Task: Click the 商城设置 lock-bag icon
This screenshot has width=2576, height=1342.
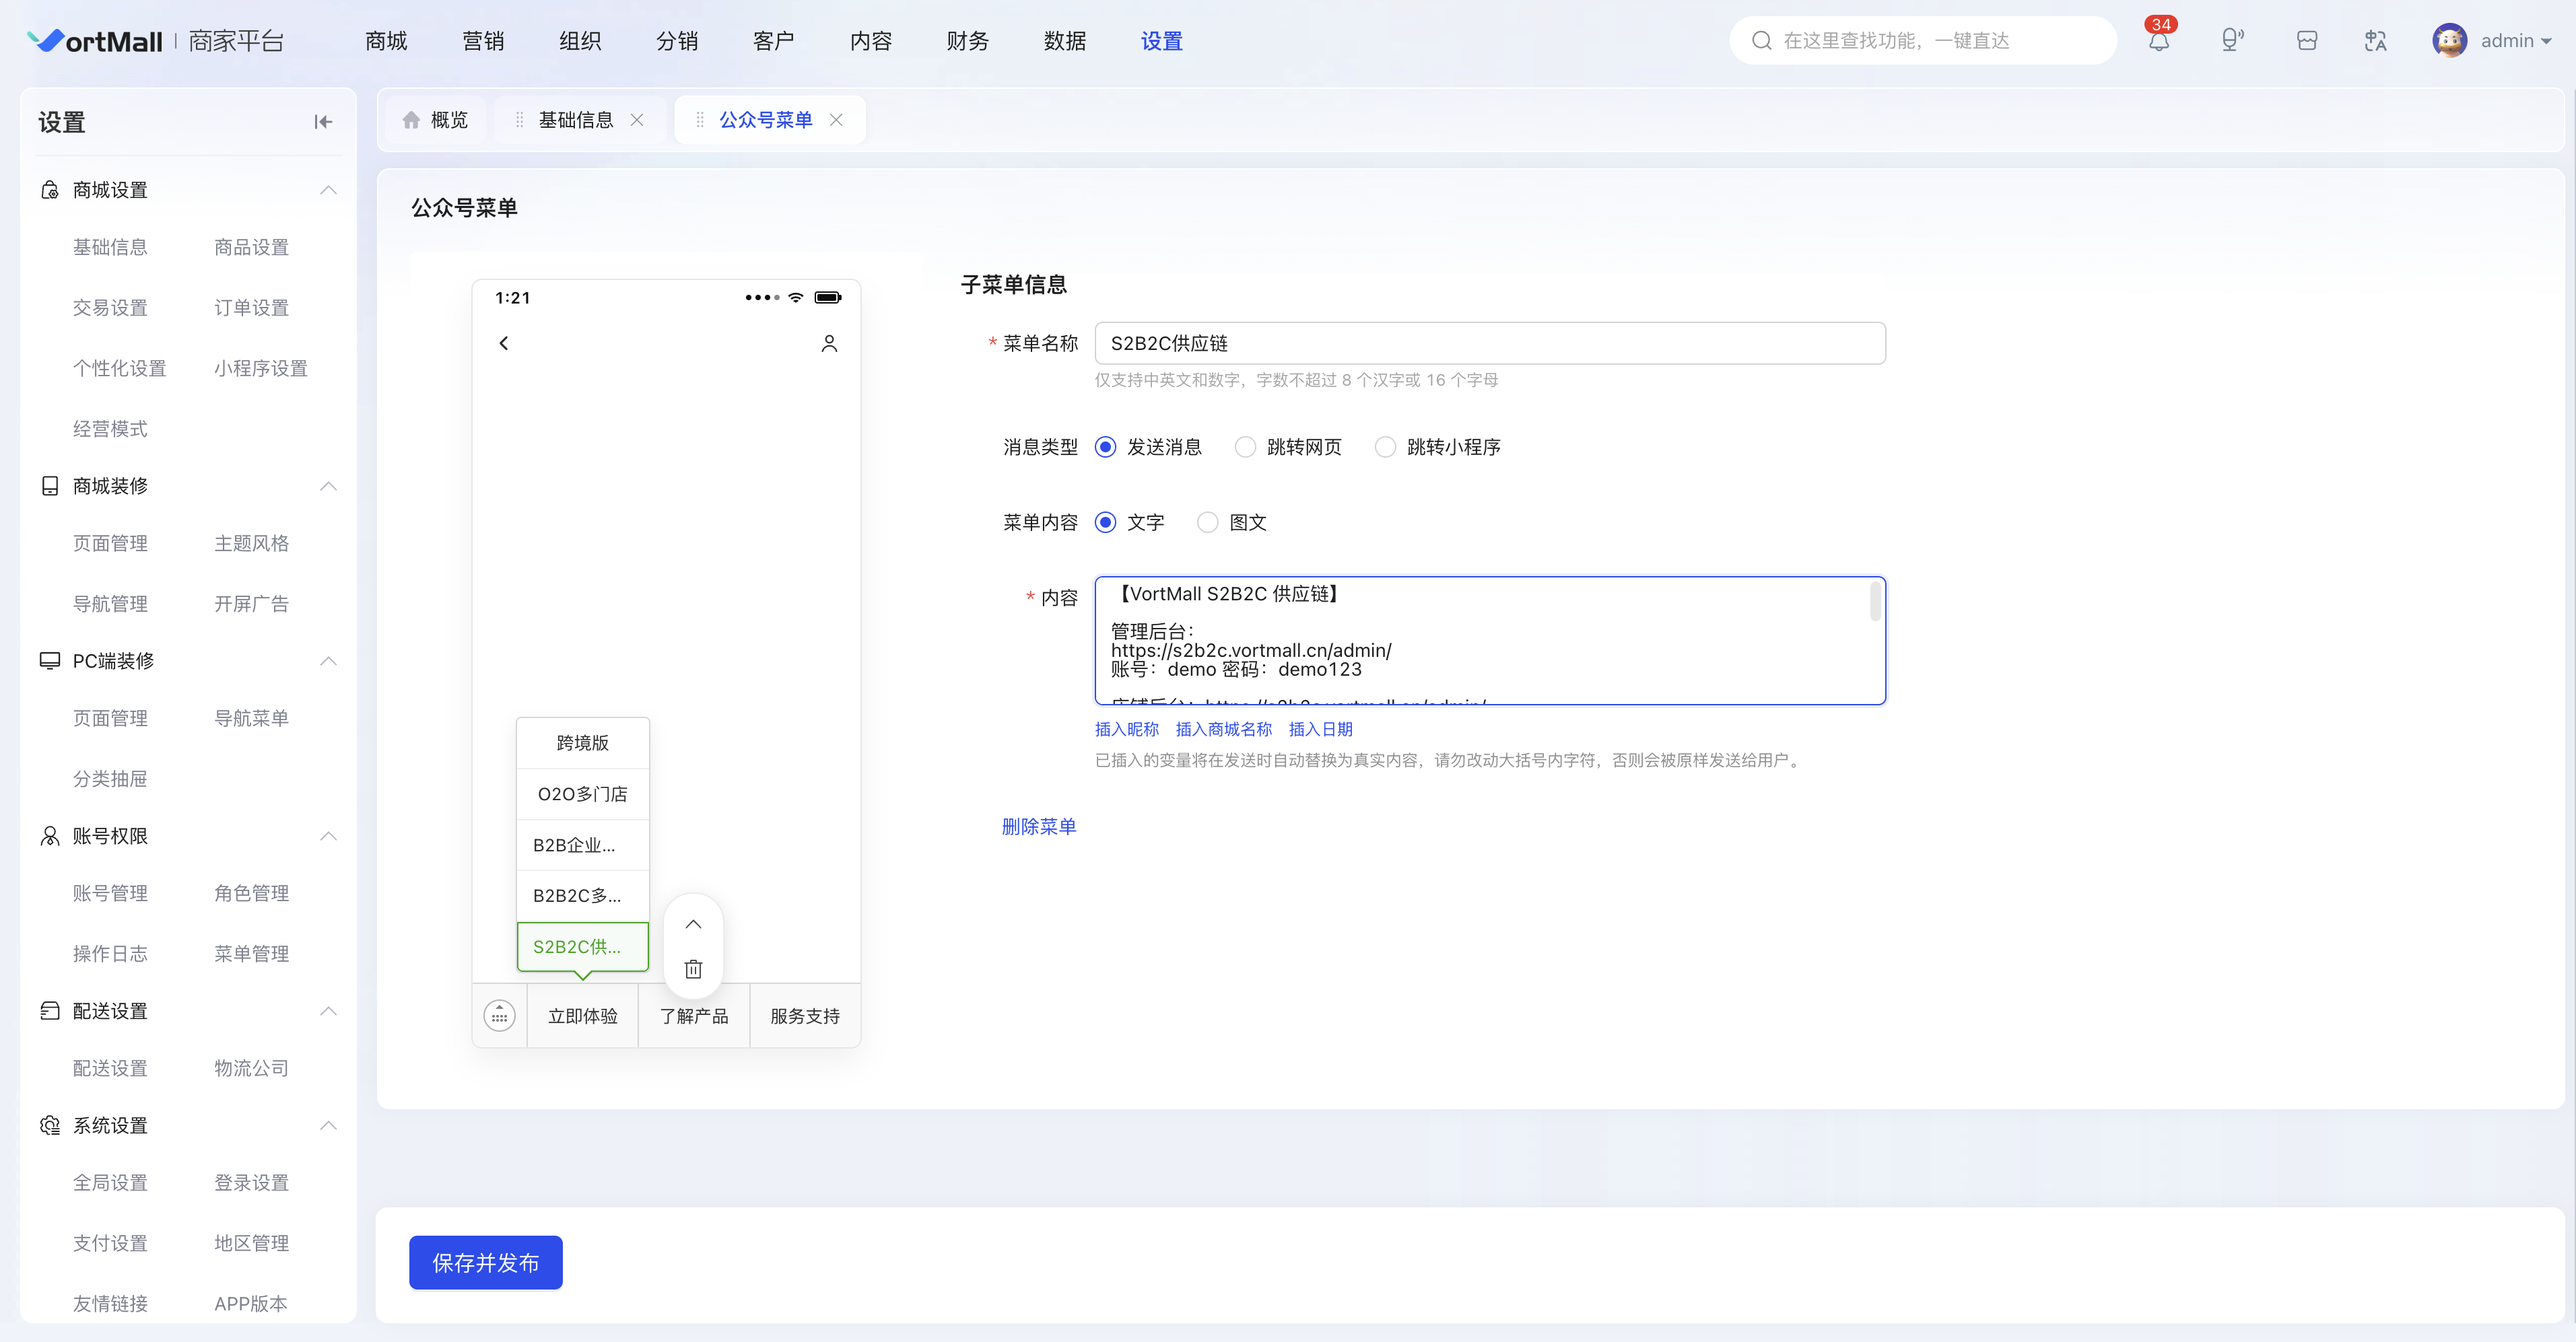Action: coord(49,190)
